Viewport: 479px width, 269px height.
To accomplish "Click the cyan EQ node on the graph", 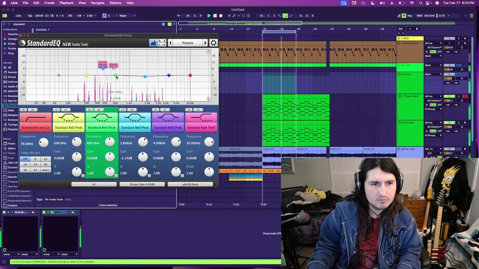I will (145, 76).
